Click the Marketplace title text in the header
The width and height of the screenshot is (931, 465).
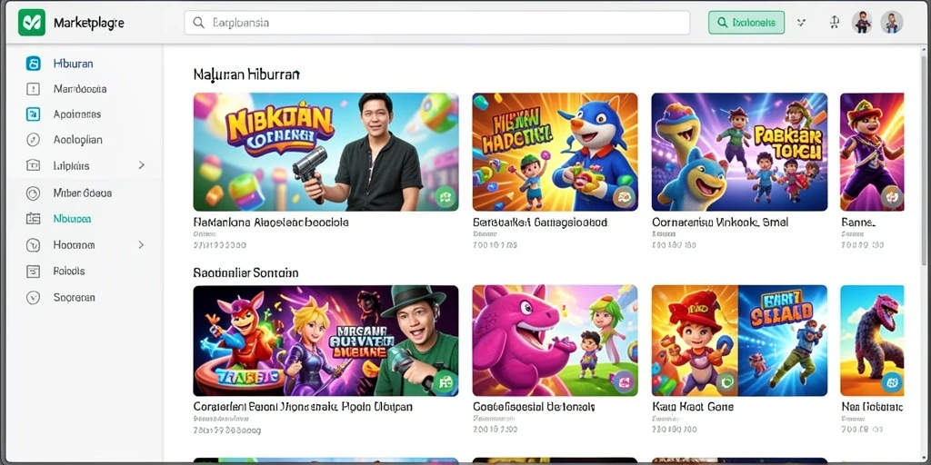(x=88, y=23)
